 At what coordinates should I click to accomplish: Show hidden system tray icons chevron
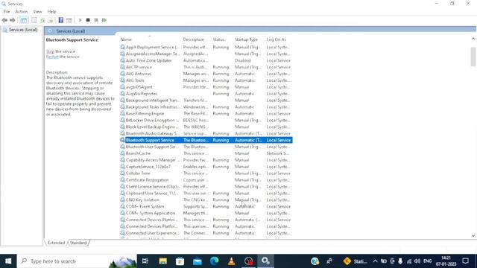(x=375, y=261)
